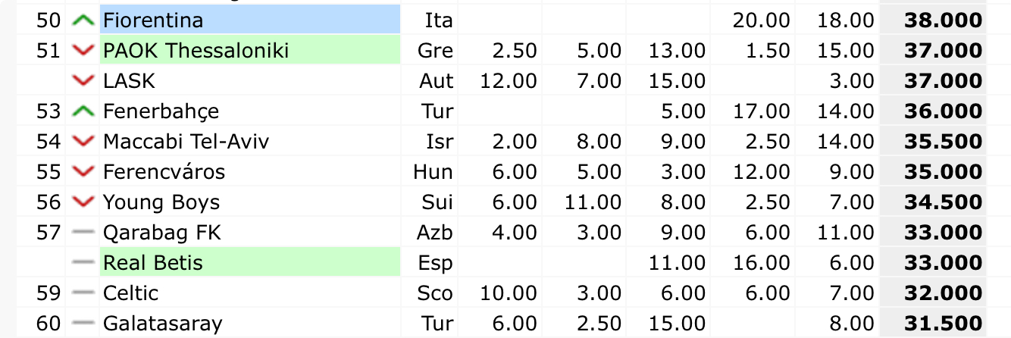Click the red down arrow next to LASK
The height and width of the screenshot is (338, 1011).
(82, 81)
